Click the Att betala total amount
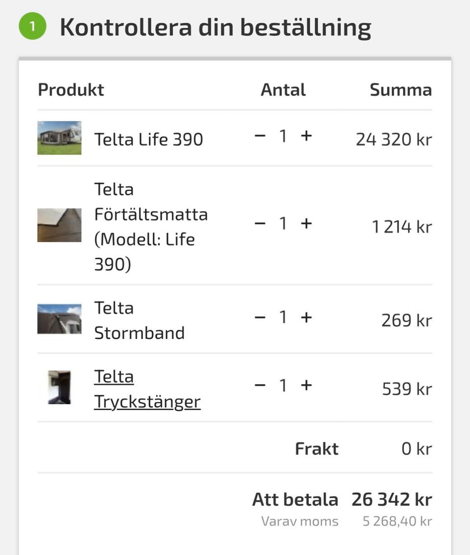This screenshot has width=470, height=555. click(391, 500)
